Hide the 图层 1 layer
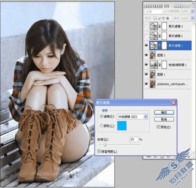Screen dimensions: 196x188 coord(146,74)
